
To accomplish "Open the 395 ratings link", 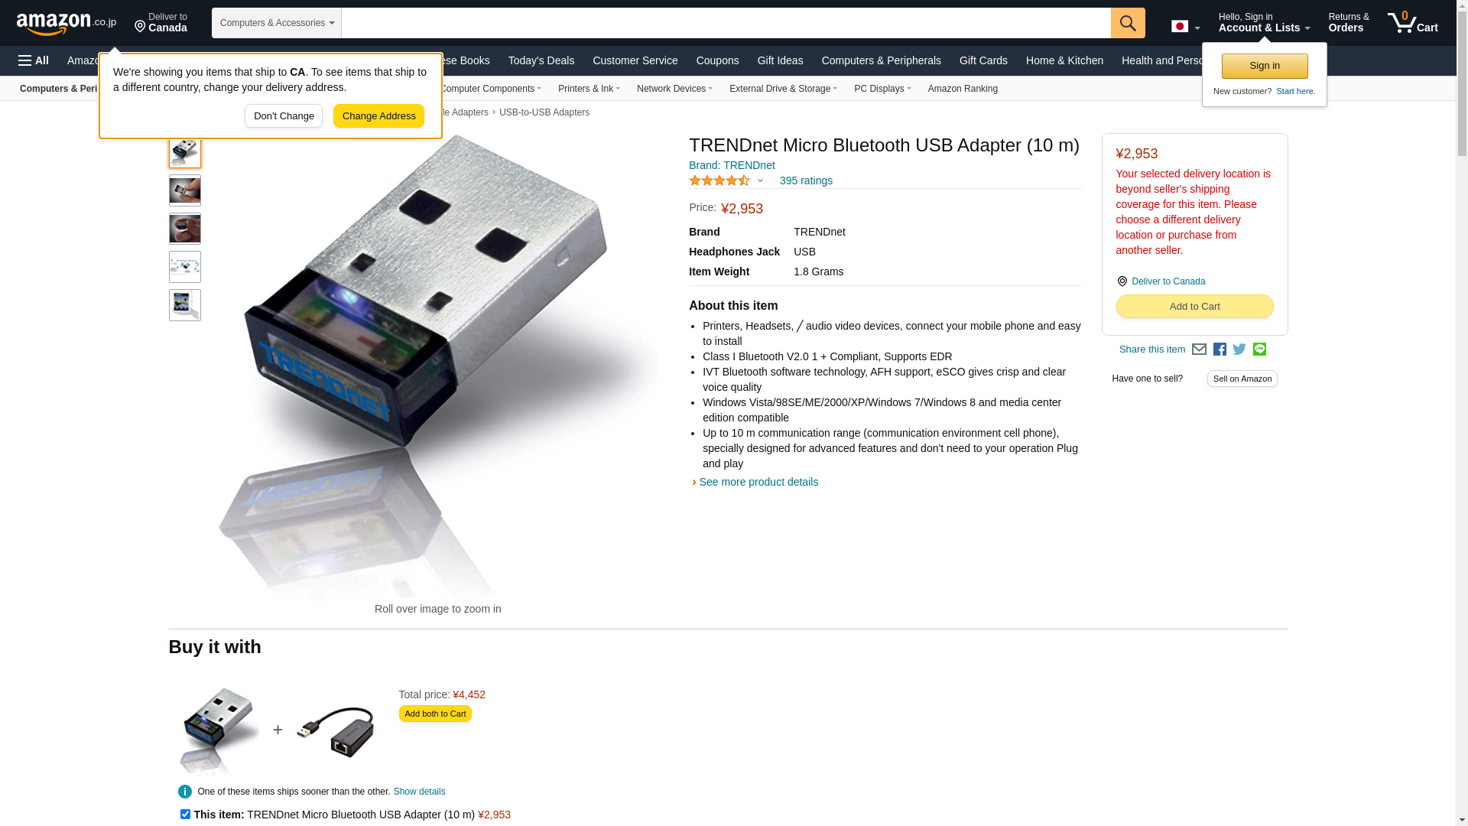I will (806, 181).
